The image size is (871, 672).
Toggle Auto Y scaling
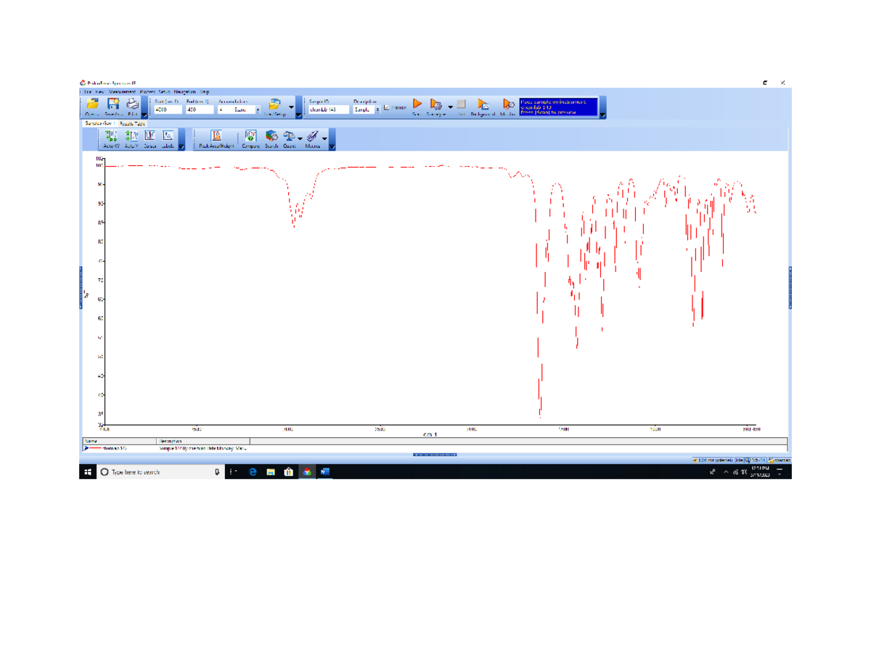(x=131, y=138)
